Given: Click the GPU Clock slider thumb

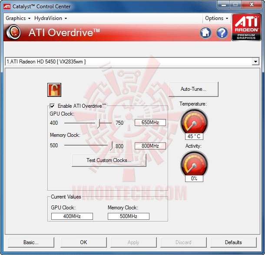Looking at the screenshot, I should click(x=98, y=123).
